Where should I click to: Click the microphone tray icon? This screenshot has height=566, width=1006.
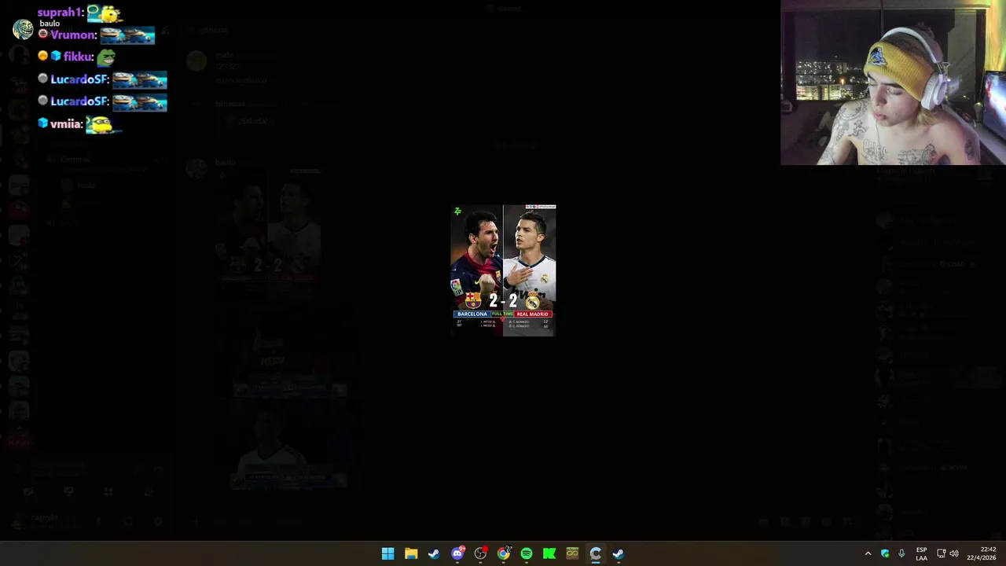(901, 553)
